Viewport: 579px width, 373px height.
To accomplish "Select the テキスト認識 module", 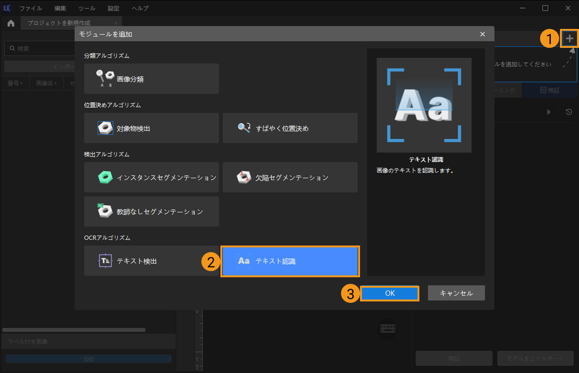I will coord(290,261).
